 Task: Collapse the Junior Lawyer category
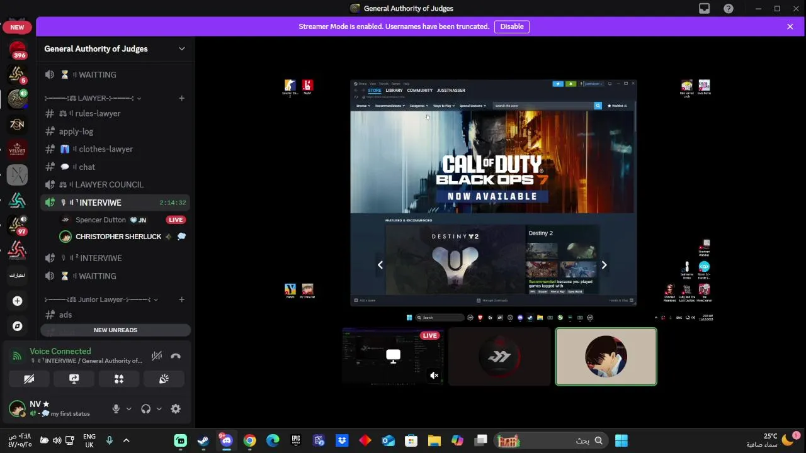coord(101,299)
